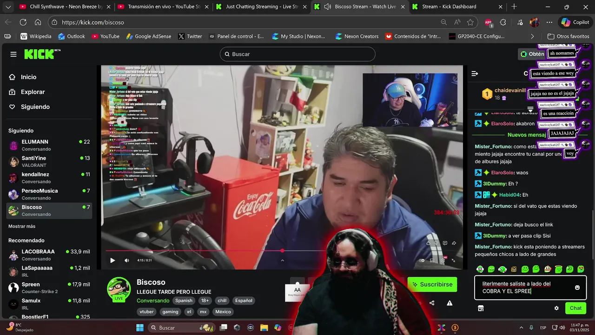The image size is (595, 335).
Task: Open the chat emoji picker
Action: point(577,288)
